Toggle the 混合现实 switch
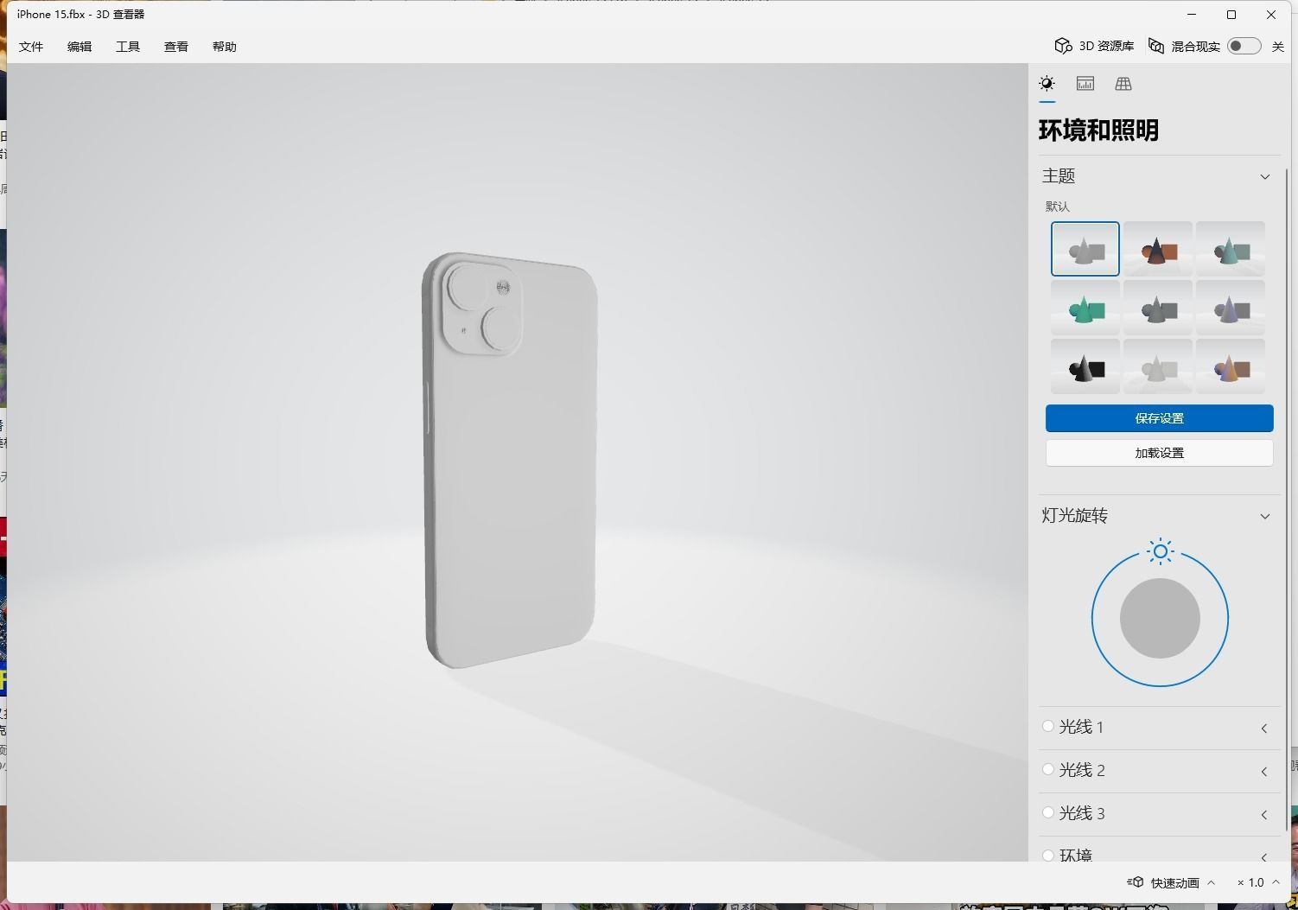Image resolution: width=1298 pixels, height=910 pixels. (1244, 46)
